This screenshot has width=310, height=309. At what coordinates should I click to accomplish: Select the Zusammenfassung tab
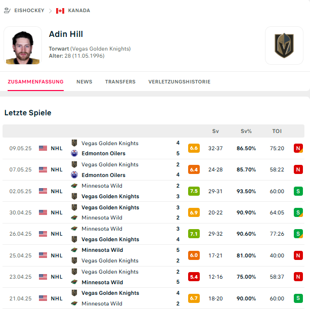[x=35, y=82]
